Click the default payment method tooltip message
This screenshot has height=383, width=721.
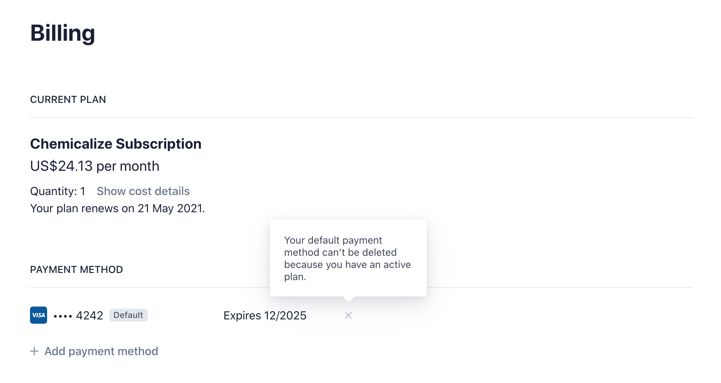pos(348,258)
